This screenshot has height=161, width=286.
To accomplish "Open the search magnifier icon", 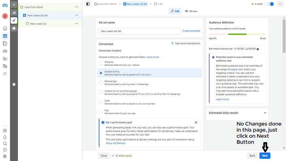I will coord(5,143).
